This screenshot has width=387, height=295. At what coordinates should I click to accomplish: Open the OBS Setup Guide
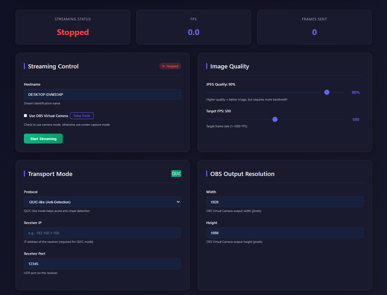coord(81,116)
